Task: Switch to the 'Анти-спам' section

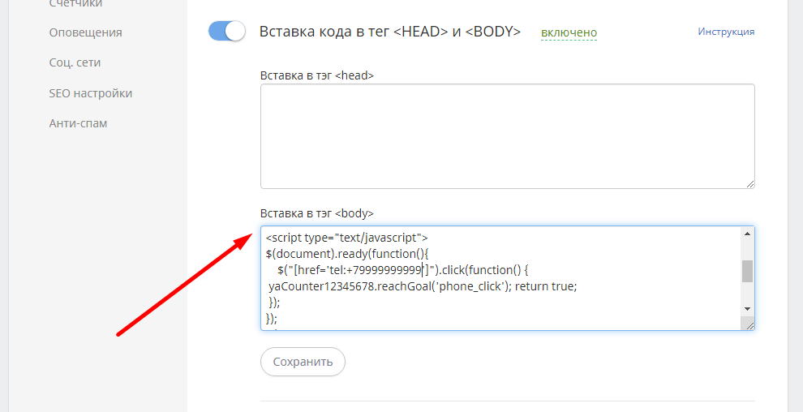Action: [x=78, y=123]
